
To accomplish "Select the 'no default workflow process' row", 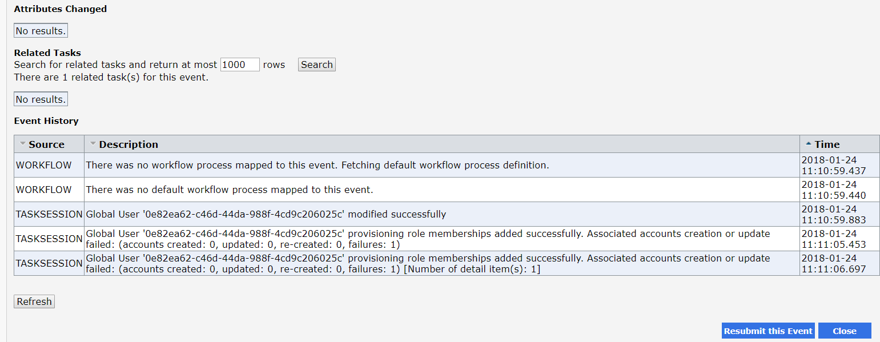I will [447, 190].
